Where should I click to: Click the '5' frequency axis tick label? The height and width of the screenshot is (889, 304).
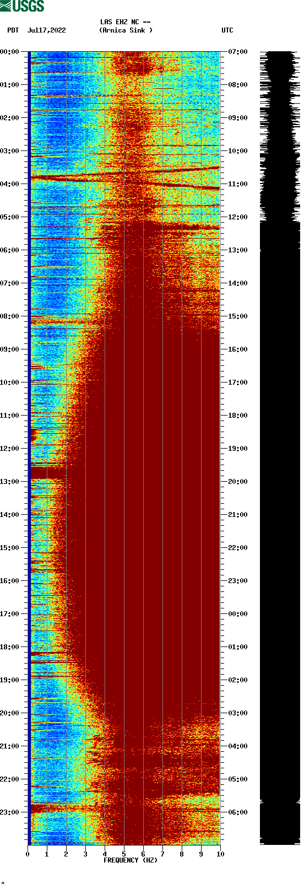coord(124,854)
